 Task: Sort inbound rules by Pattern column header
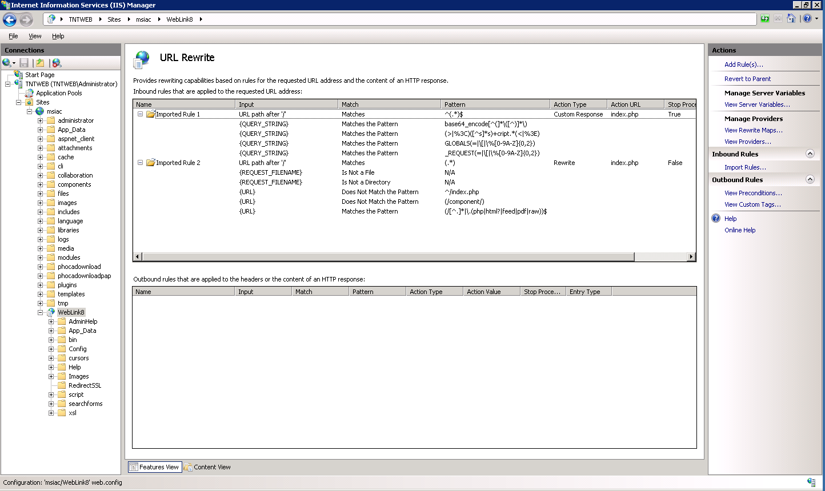495,104
